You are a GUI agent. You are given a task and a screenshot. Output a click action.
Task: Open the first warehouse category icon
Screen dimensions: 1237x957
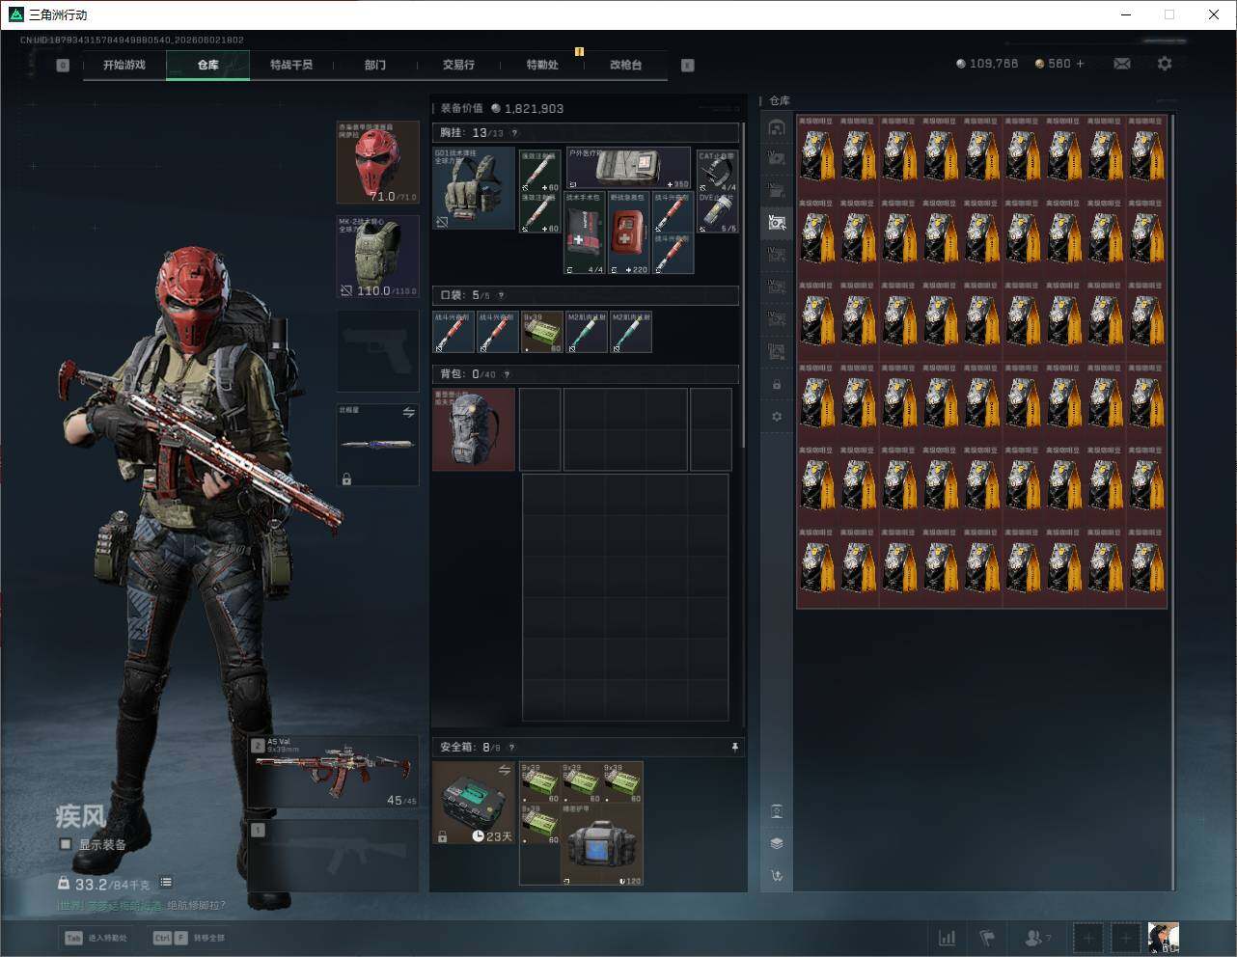coord(777,127)
